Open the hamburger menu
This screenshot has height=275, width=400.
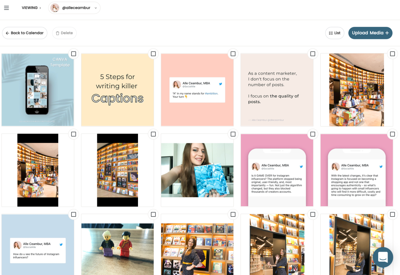pos(6,8)
